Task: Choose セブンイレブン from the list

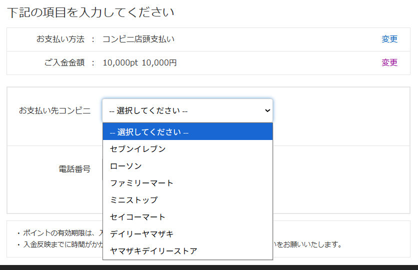Action: click(187, 148)
